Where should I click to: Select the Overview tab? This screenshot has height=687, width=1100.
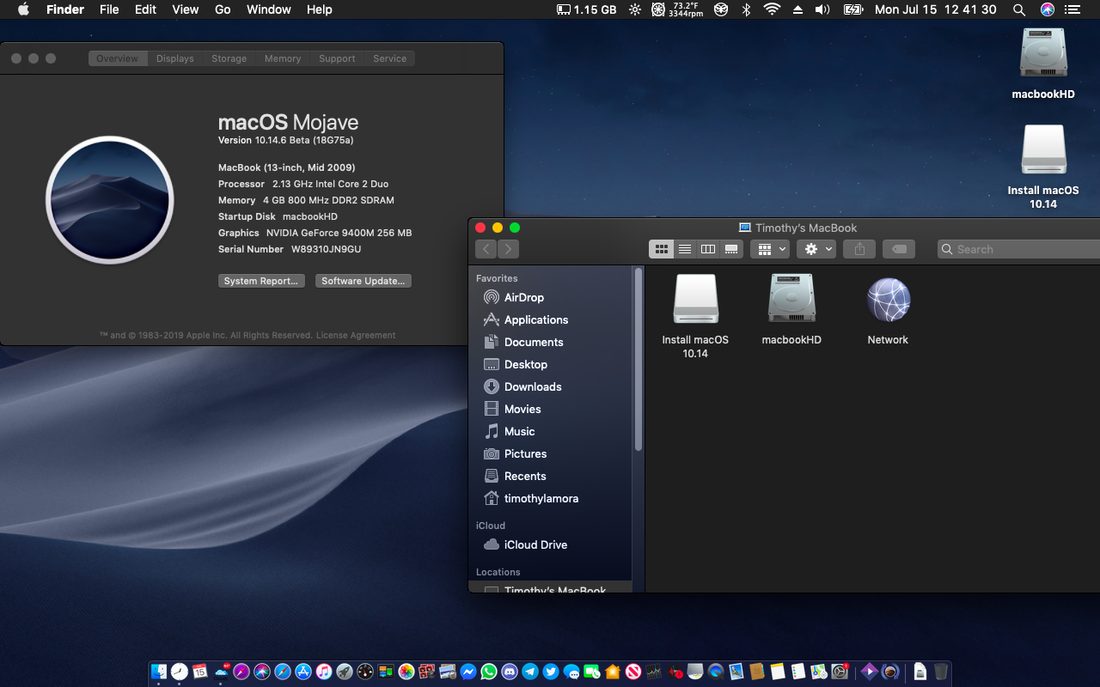pyautogui.click(x=118, y=58)
